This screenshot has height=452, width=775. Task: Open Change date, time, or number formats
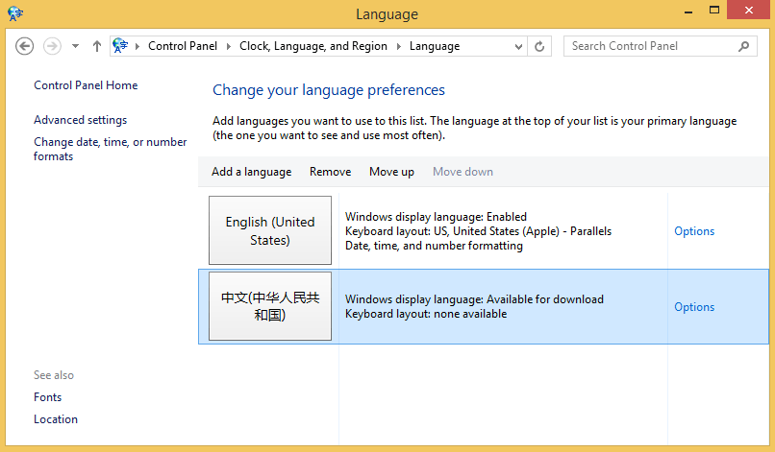(x=111, y=149)
